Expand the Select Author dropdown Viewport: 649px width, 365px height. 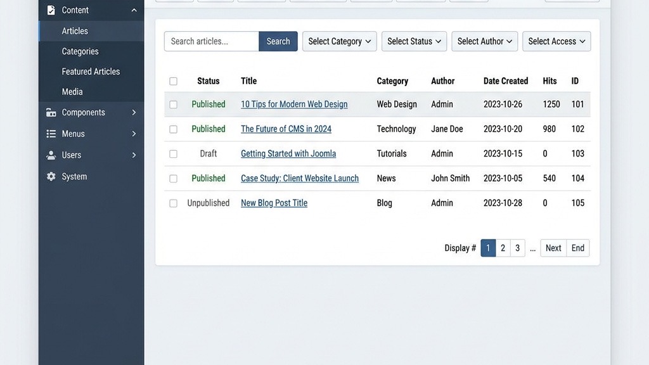pos(485,41)
